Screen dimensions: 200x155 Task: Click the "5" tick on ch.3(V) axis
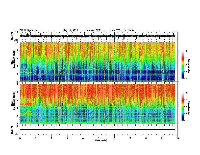coord(17,126)
